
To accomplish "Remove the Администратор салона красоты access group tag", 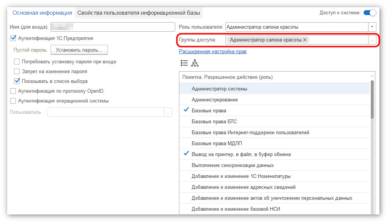I will (305, 40).
